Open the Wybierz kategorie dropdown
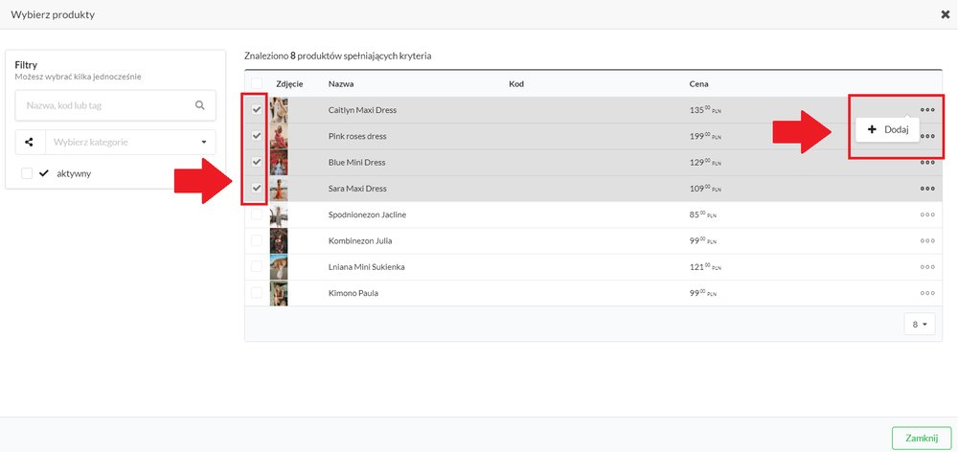The height and width of the screenshot is (452, 958). [x=130, y=143]
